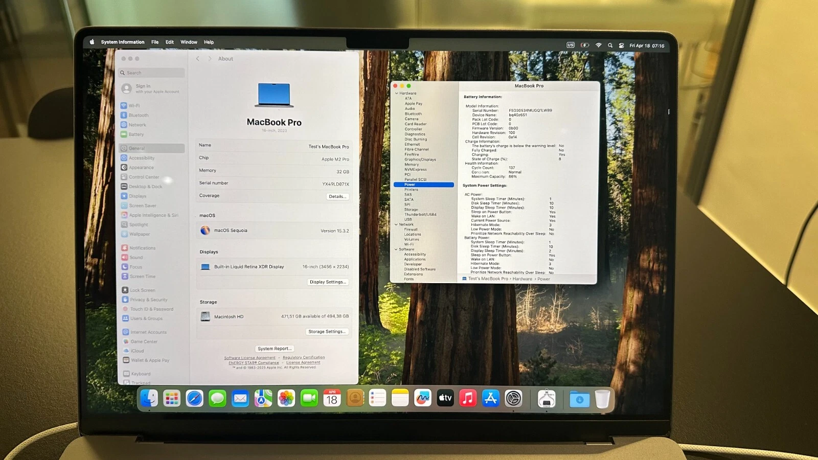Open Messages app in the Dock
The width and height of the screenshot is (818, 460).
217,398
